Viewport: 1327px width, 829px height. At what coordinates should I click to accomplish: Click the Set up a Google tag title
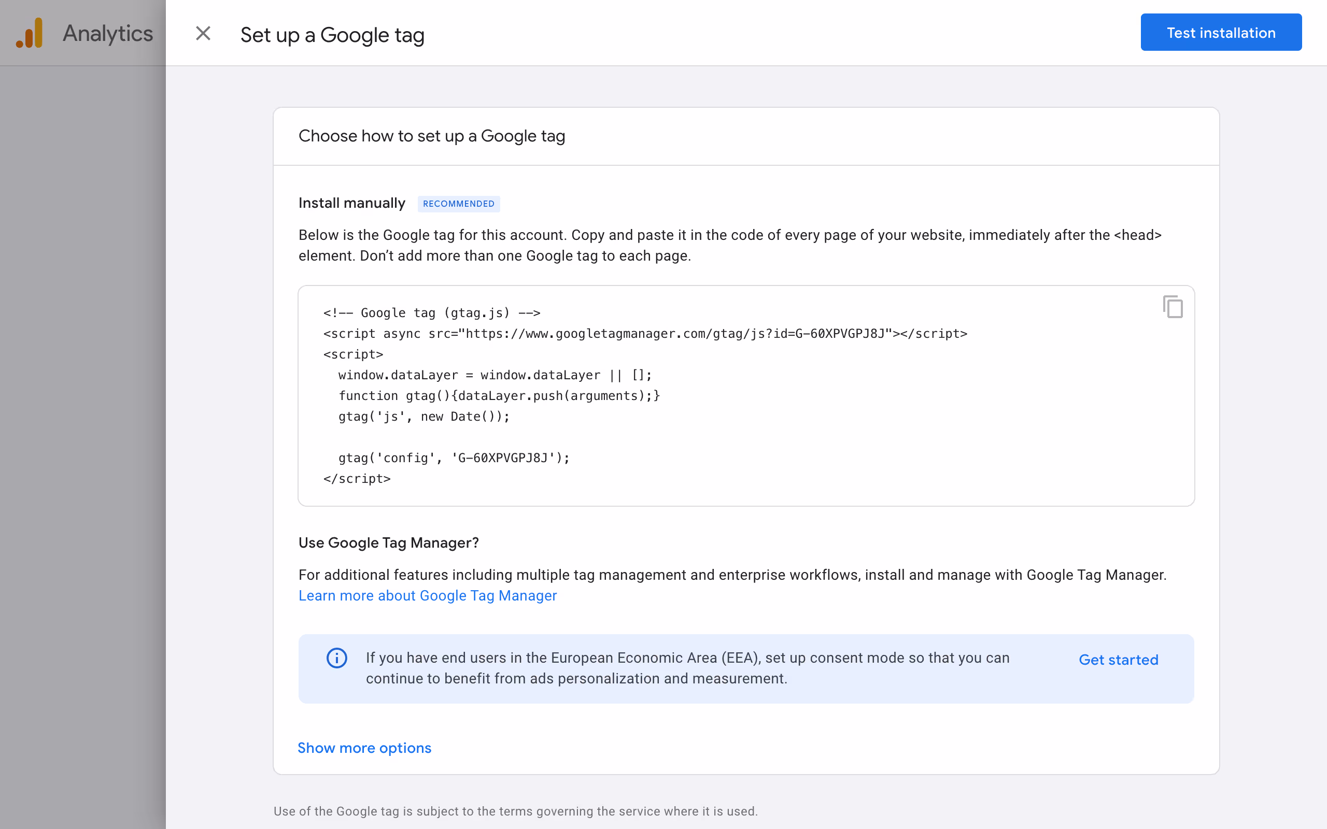coord(332,35)
